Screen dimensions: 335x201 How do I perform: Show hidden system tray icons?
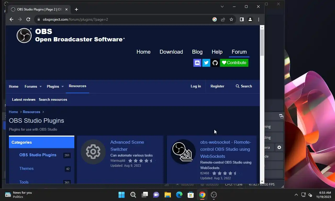point(296,195)
